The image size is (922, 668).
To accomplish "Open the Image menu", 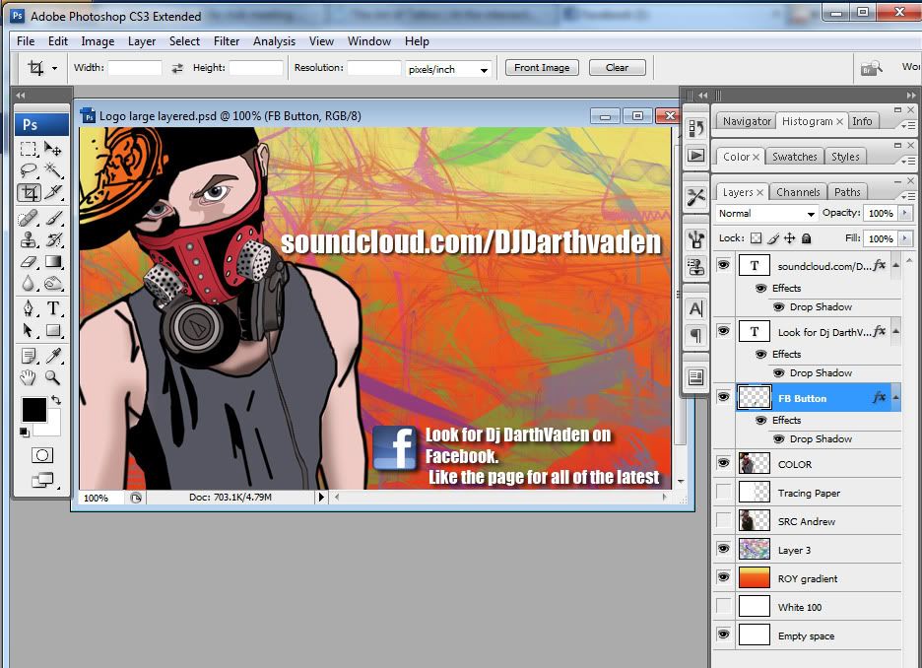I will pyautogui.click(x=98, y=41).
